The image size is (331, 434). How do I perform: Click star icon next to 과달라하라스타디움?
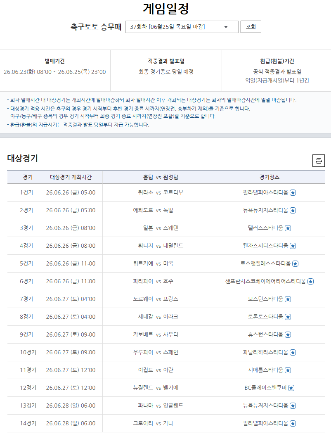coord(293,352)
